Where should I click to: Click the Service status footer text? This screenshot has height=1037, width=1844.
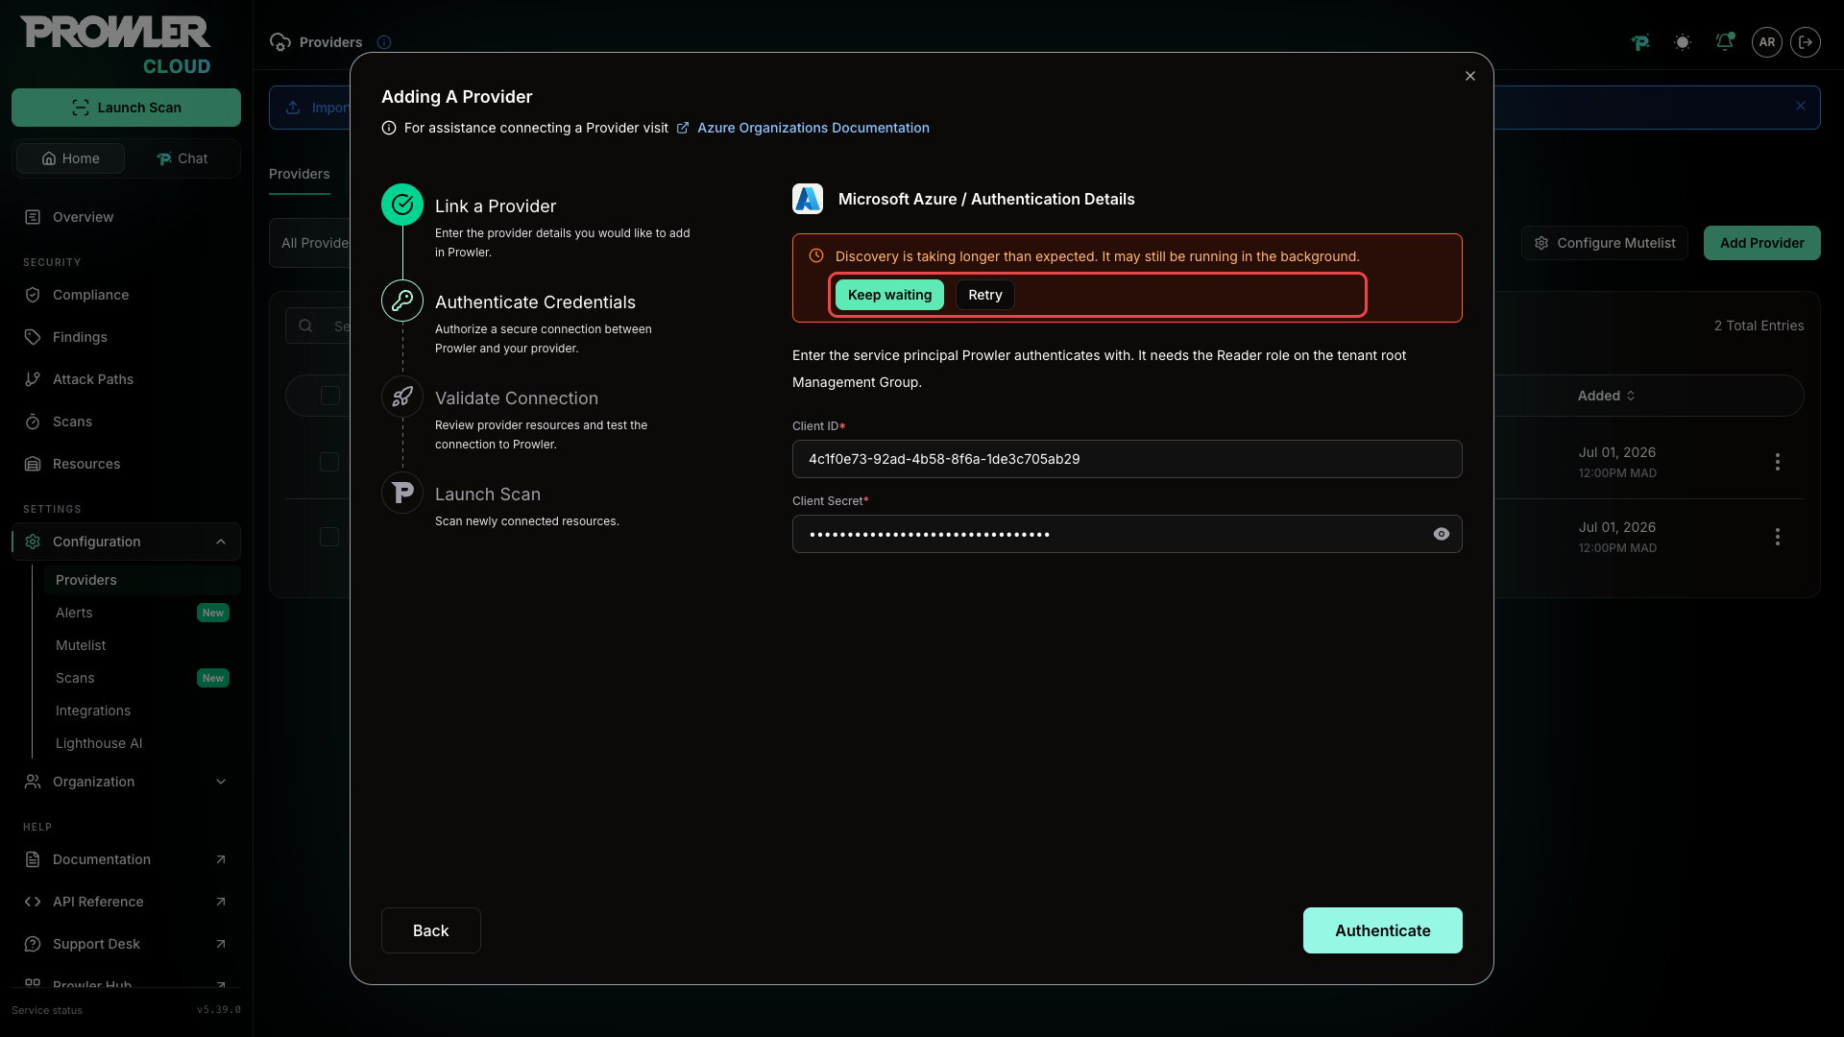point(47,1010)
